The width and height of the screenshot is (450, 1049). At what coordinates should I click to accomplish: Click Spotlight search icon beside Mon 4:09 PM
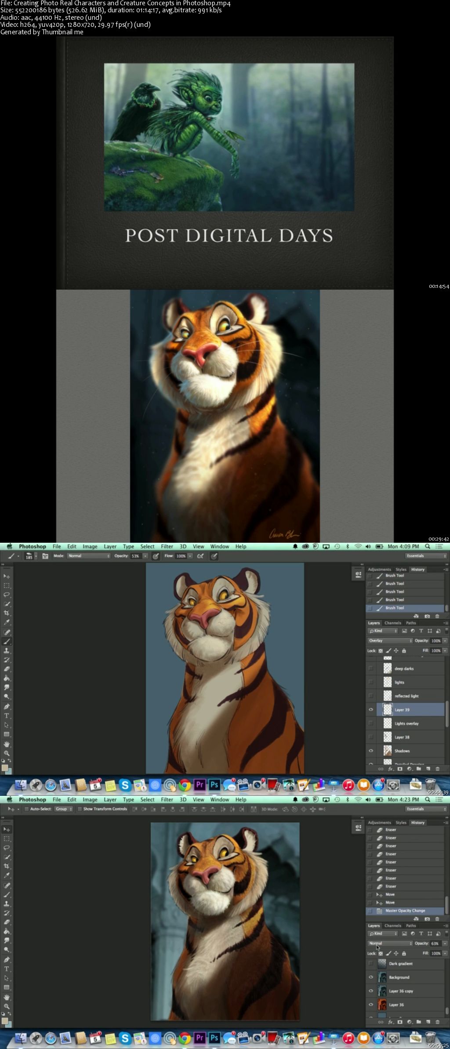[428, 546]
